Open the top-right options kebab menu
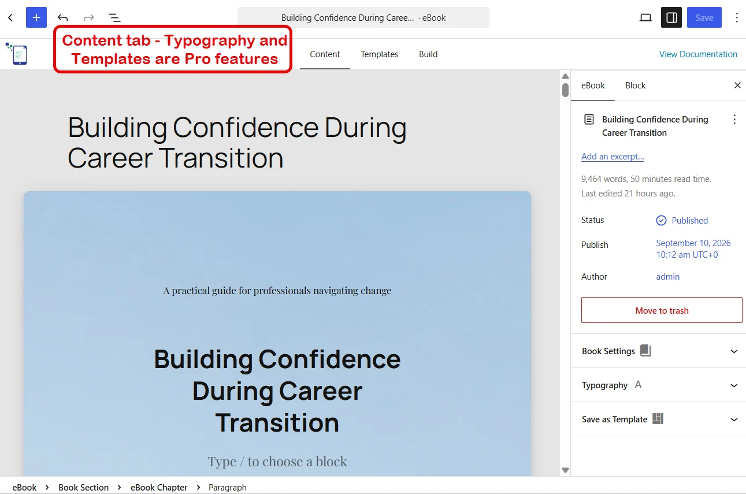Image resolution: width=746 pixels, height=494 pixels. [737, 18]
